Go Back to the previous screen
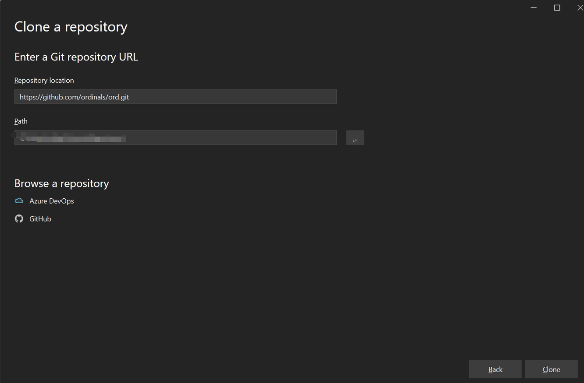Viewport: 584px width, 383px height. (x=495, y=369)
